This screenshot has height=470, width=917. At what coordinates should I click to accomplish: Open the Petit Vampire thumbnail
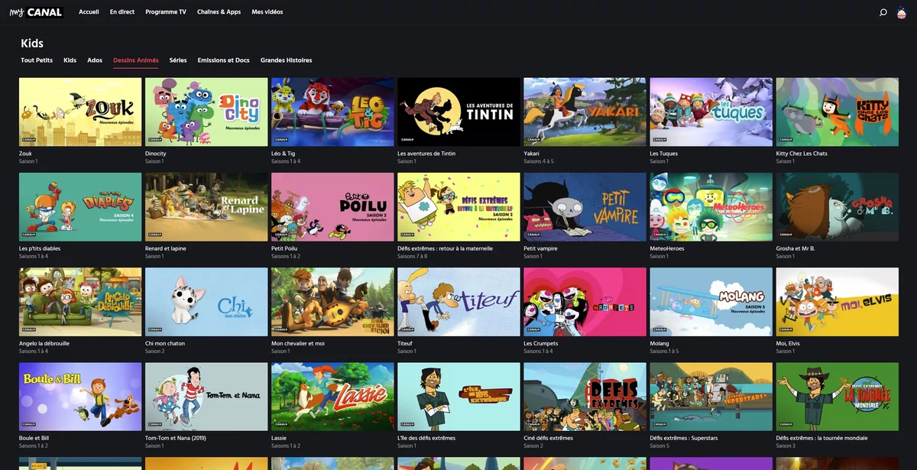(585, 206)
